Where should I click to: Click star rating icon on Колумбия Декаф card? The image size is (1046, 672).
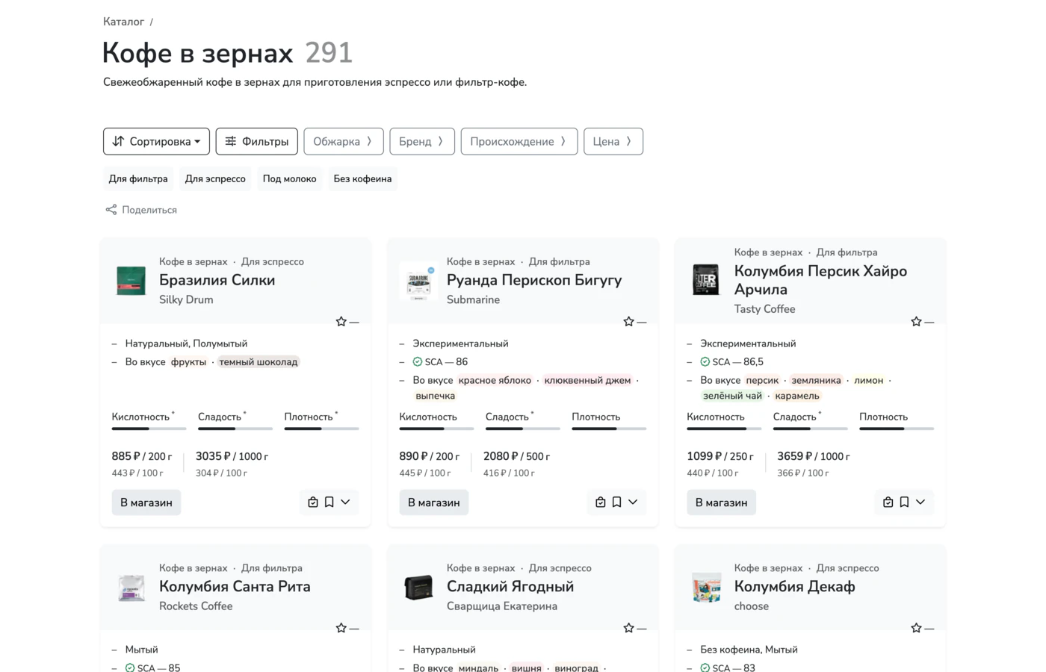point(917,628)
